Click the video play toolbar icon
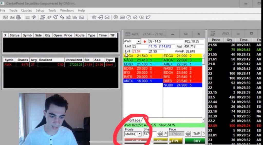The width and height of the screenshot is (263, 145). [142, 17]
